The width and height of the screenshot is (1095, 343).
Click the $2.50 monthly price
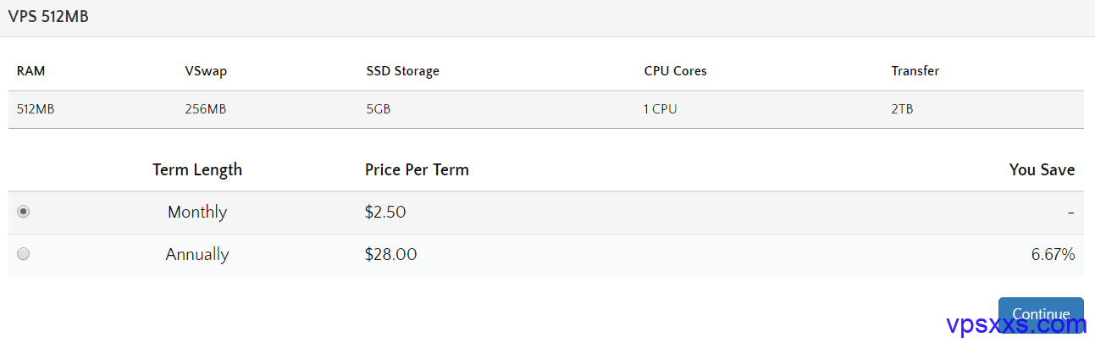tap(385, 212)
